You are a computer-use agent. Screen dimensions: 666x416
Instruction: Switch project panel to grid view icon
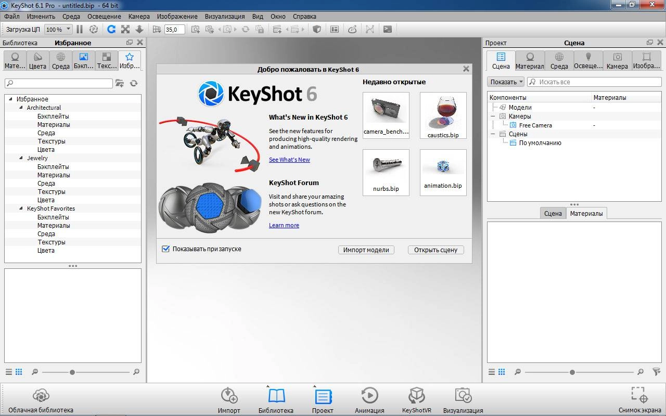(x=502, y=372)
